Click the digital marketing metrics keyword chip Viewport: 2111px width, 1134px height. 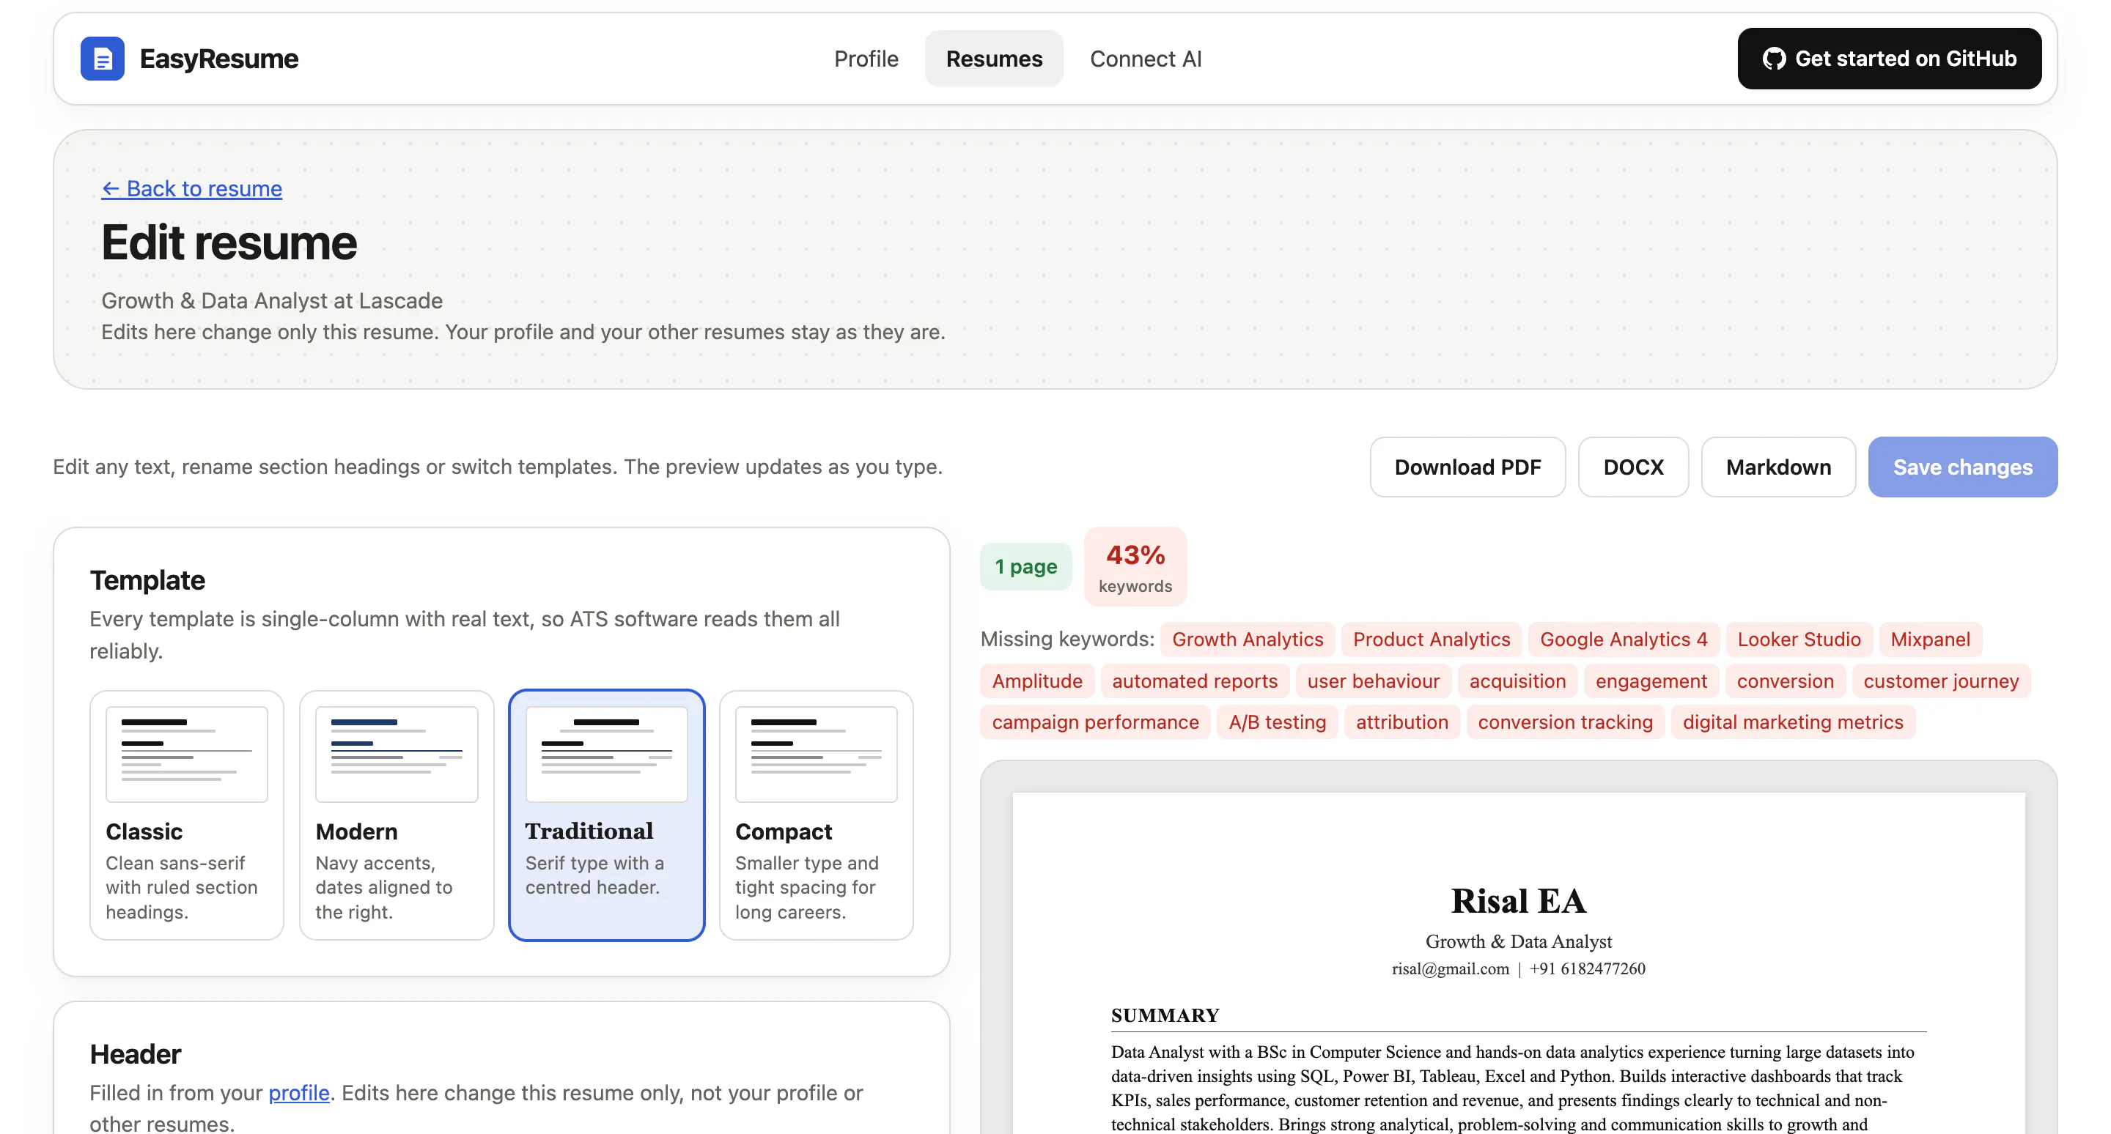pos(1792,722)
